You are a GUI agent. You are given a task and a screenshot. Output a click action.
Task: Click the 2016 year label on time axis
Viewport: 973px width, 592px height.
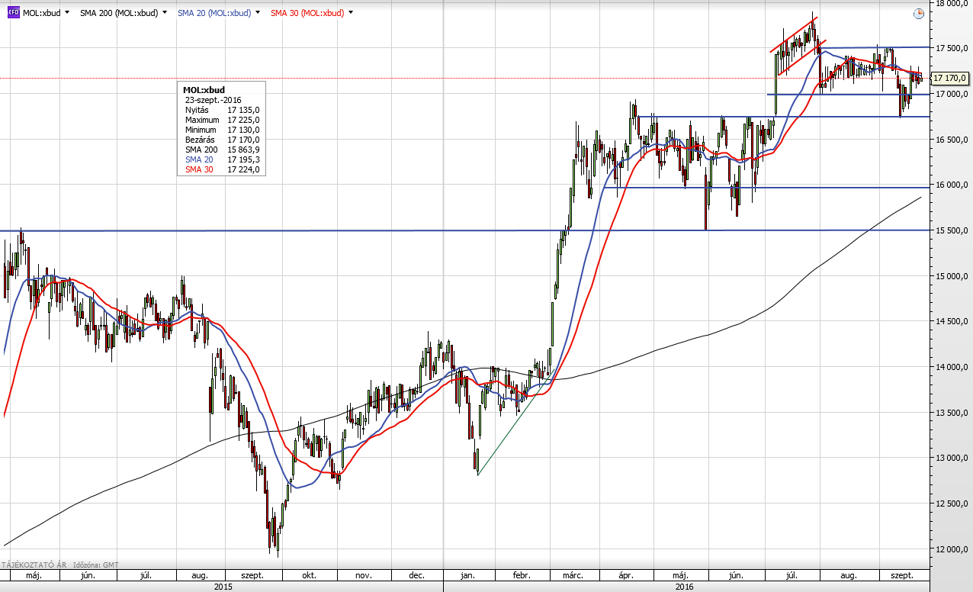coord(684,587)
